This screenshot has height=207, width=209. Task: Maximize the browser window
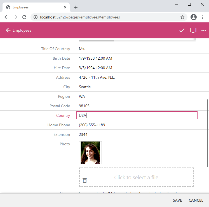tap(189, 4)
